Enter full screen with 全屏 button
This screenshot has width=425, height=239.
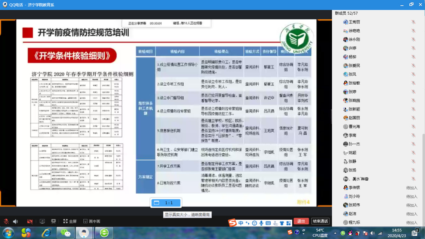click(70, 221)
